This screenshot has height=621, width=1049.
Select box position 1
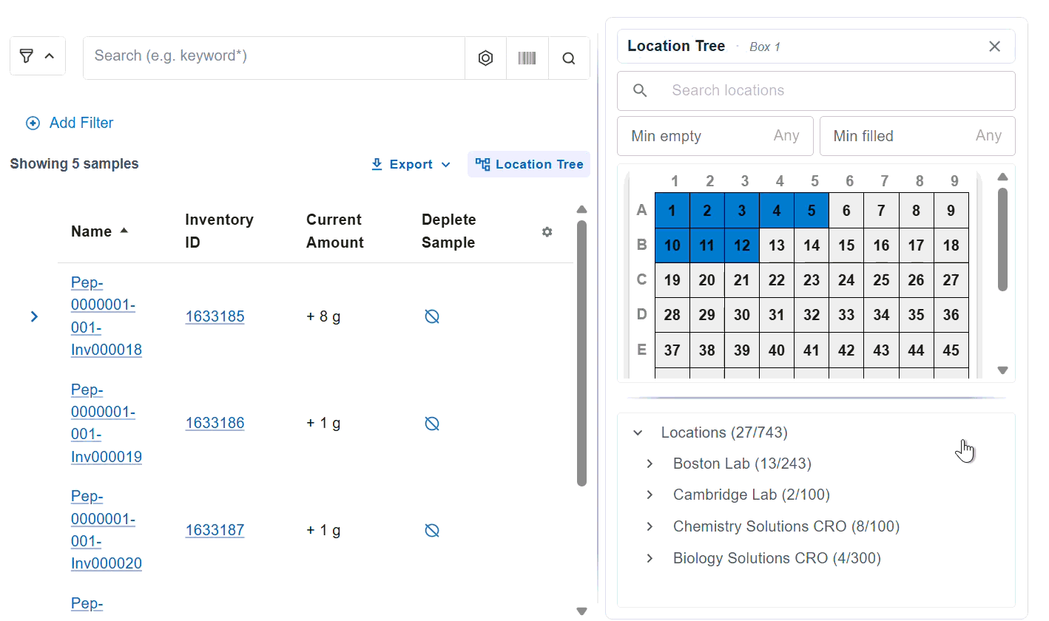coord(672,211)
